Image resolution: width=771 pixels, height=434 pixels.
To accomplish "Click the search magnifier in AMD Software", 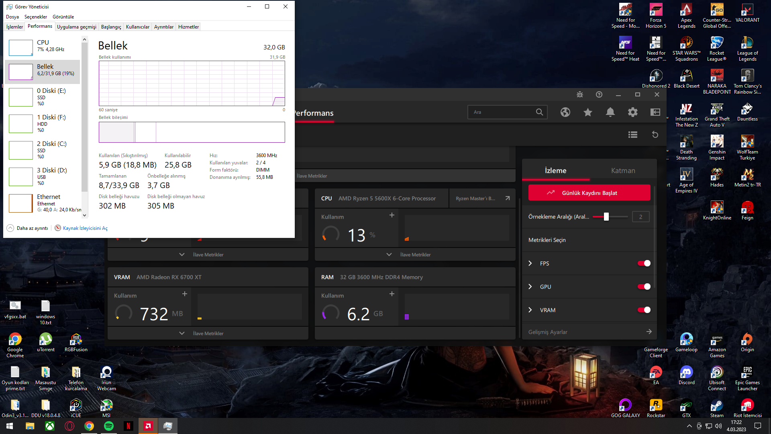I will coord(539,112).
